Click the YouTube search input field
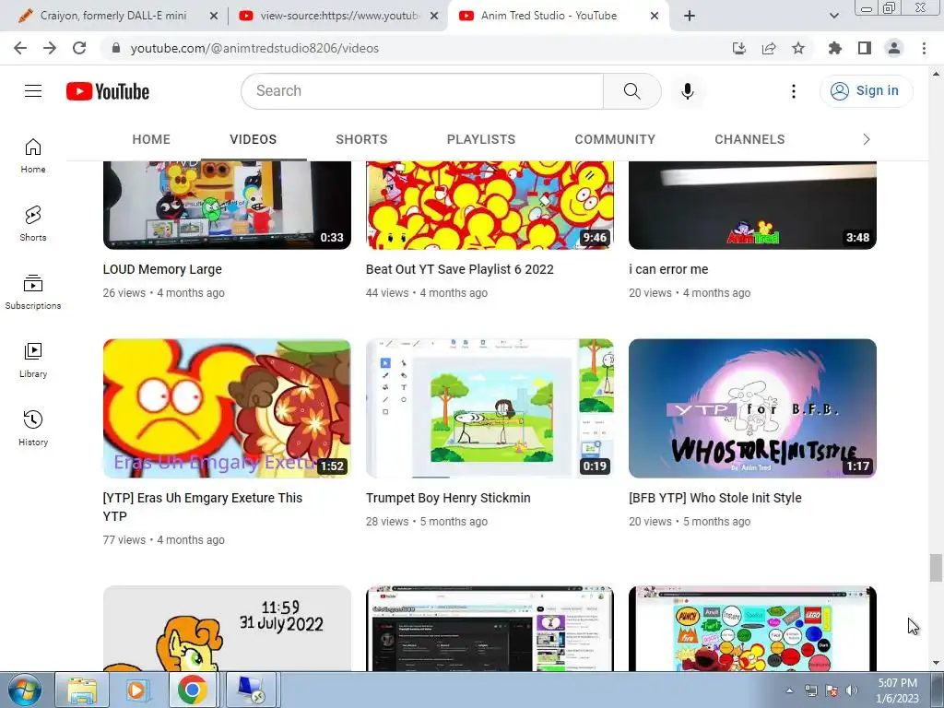Image resolution: width=944 pixels, height=708 pixels. click(x=422, y=91)
